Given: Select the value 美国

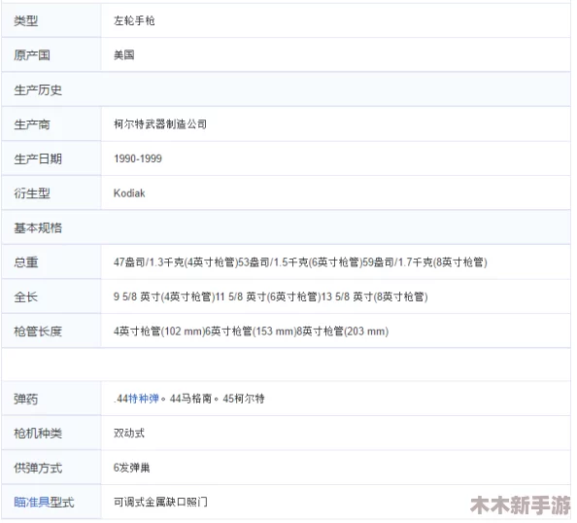Looking at the screenshot, I should (124, 54).
